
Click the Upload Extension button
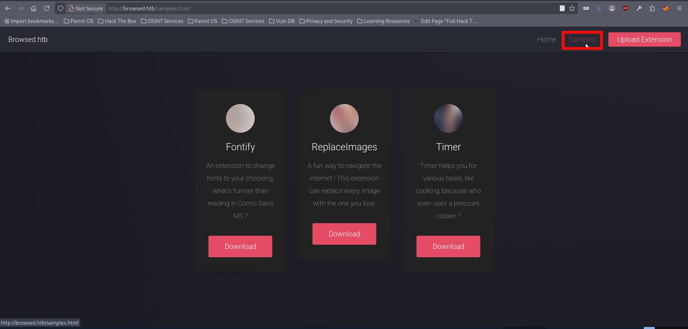pyautogui.click(x=644, y=39)
